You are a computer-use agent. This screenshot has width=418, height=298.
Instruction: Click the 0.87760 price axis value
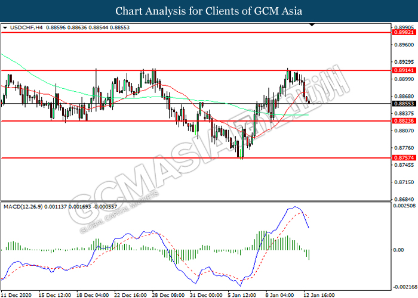pos(404,148)
